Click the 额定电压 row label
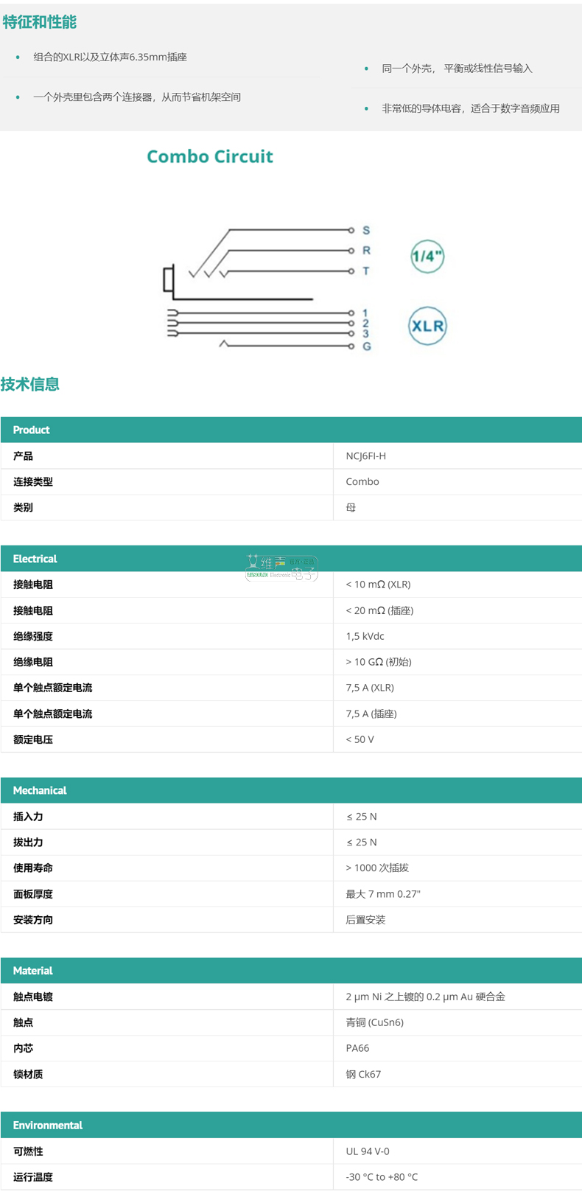Image resolution: width=582 pixels, height=1200 pixels. 33,739
